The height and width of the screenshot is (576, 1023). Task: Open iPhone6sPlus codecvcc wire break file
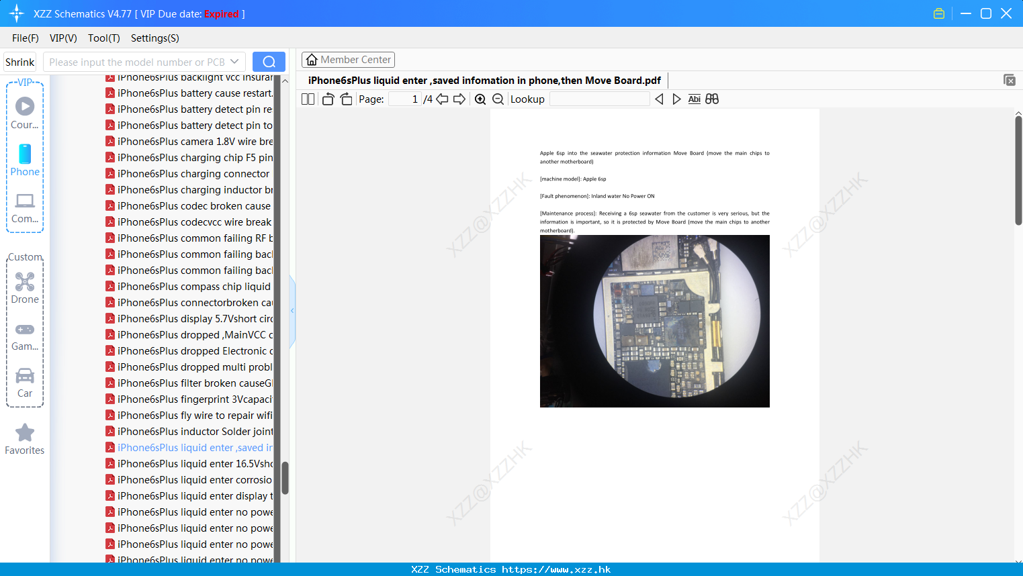(x=189, y=222)
